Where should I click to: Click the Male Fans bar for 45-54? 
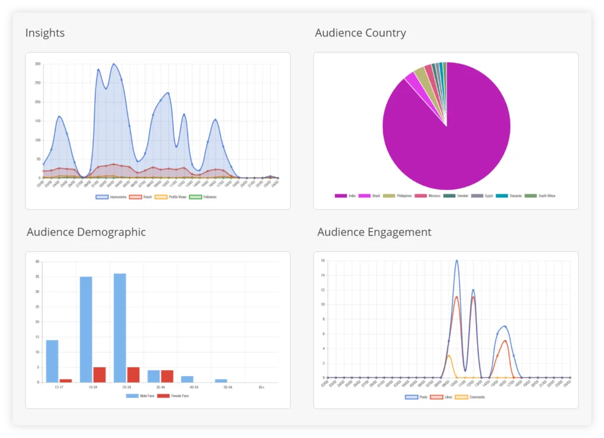coord(187,379)
